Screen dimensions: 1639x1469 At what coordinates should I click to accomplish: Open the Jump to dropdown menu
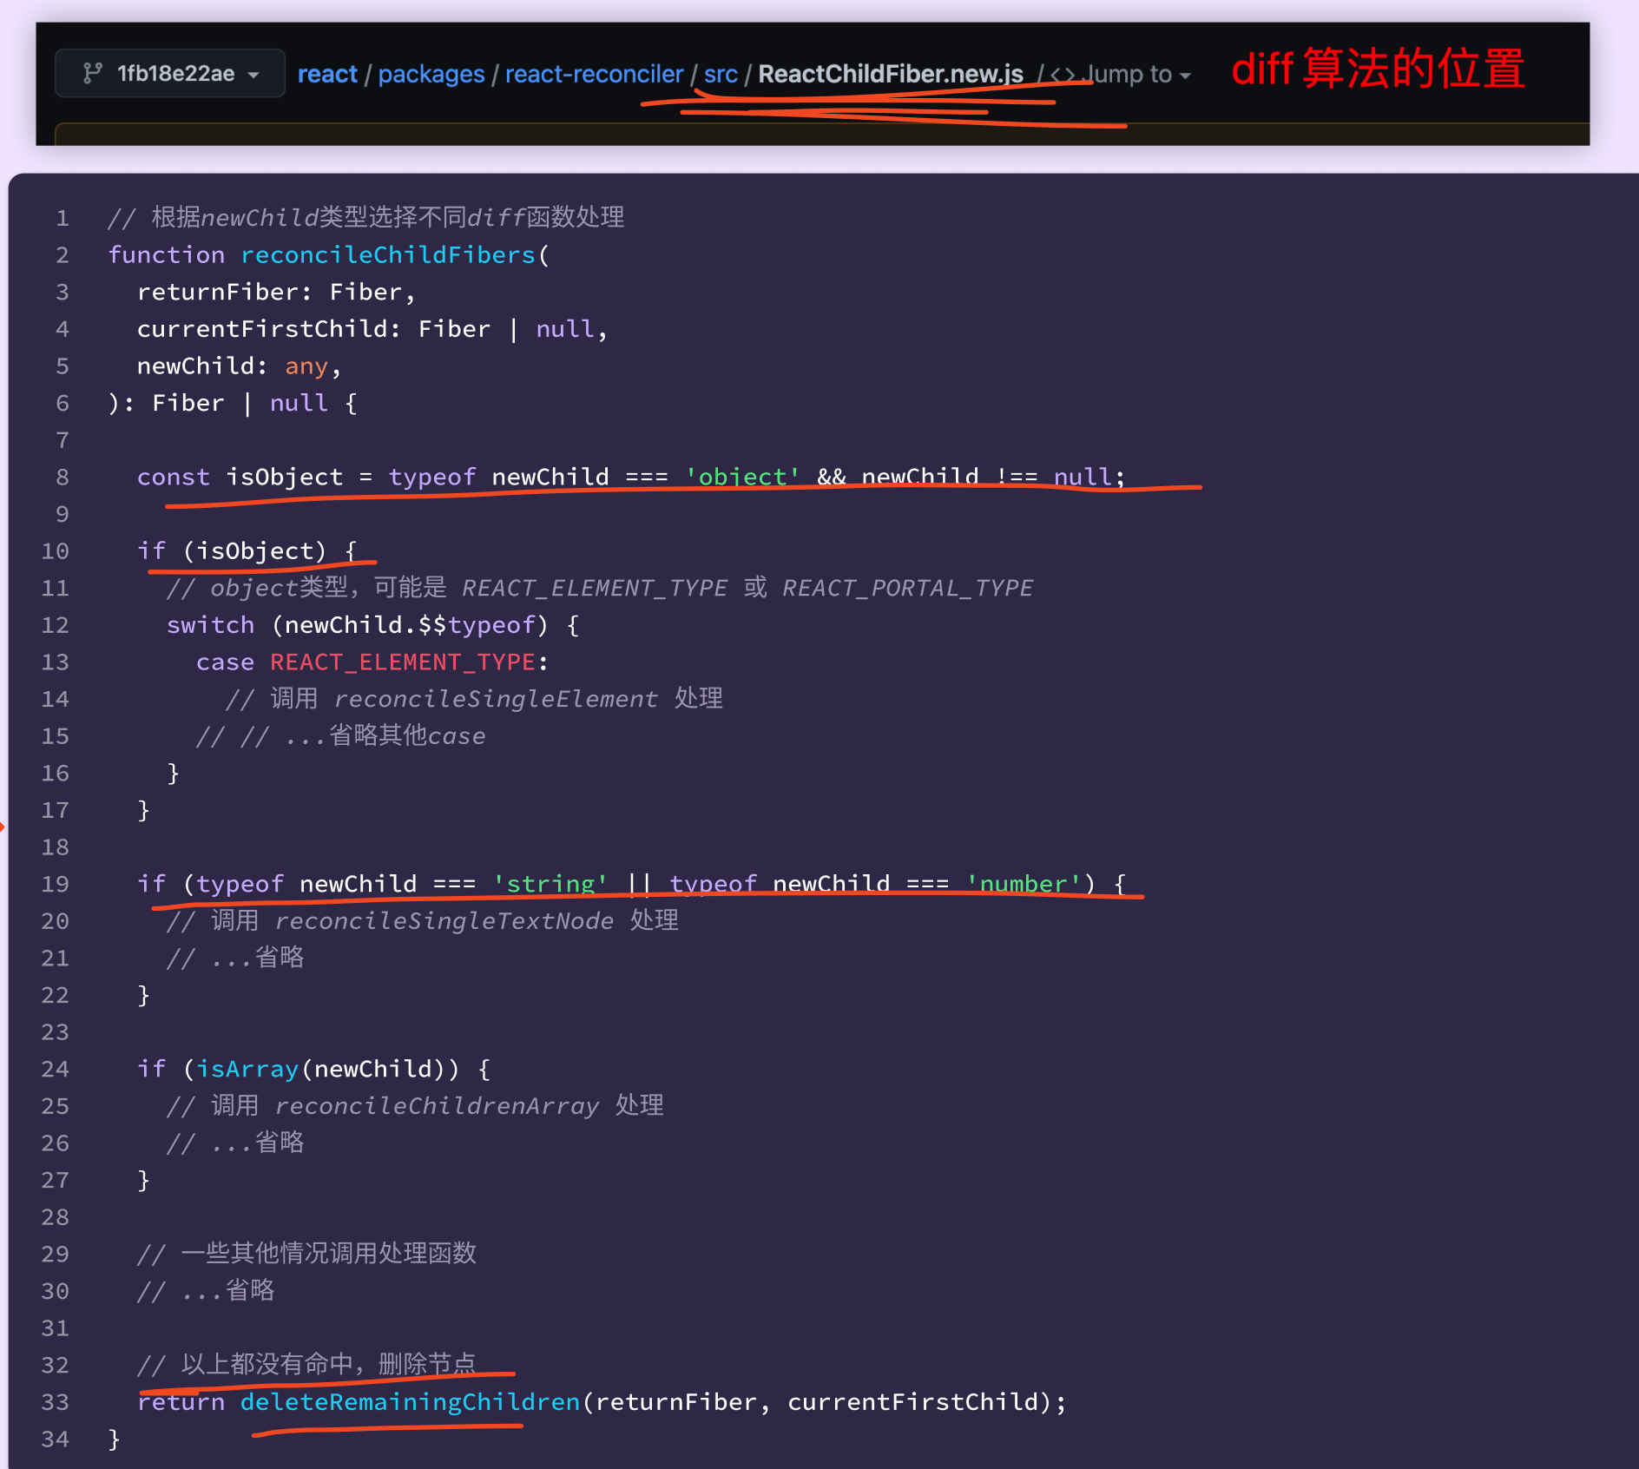pos(1137,75)
